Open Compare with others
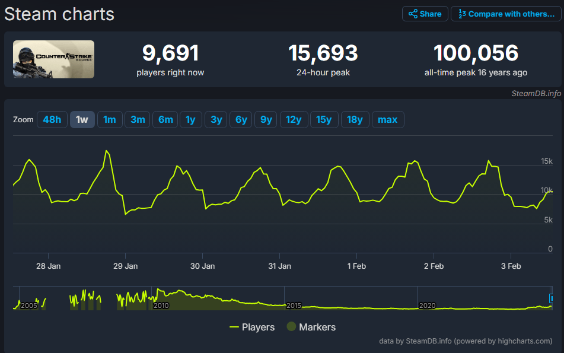 (x=506, y=14)
